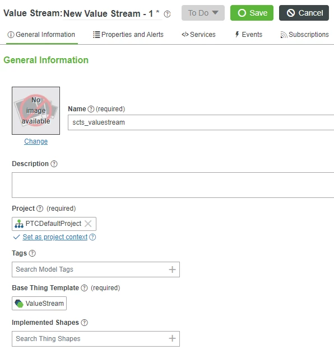Open the Subscriptions tab
Image resolution: width=334 pixels, height=350 pixels.
point(304,35)
